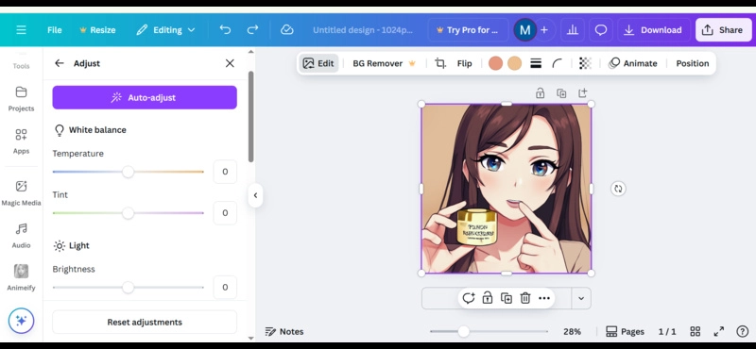This screenshot has width=756, height=349.
Task: Select the Untitled design title field
Action: [363, 30]
